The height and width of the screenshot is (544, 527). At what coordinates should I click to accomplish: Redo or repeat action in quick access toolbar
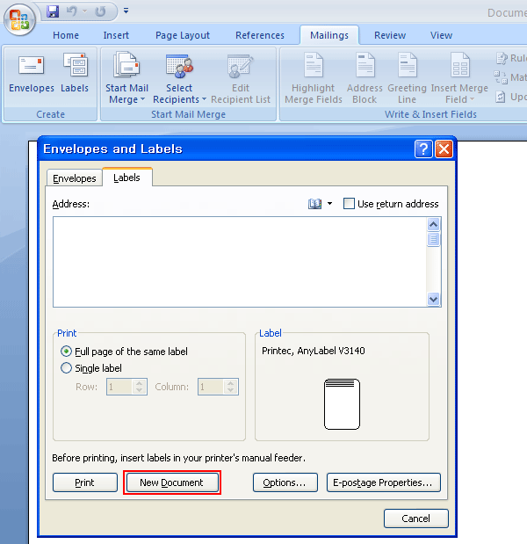[100, 11]
